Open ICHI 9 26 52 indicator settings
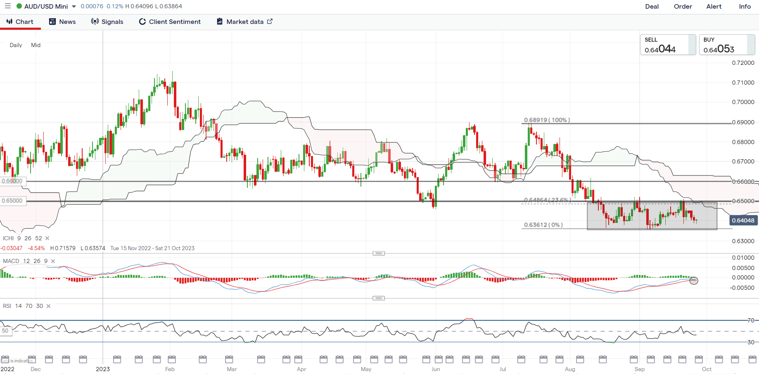759x374 pixels. point(22,238)
